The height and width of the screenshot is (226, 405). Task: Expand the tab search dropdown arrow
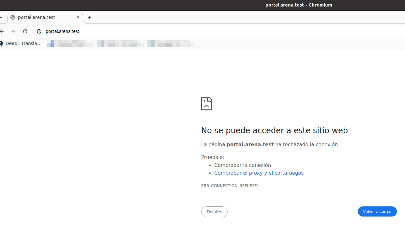[1, 17]
